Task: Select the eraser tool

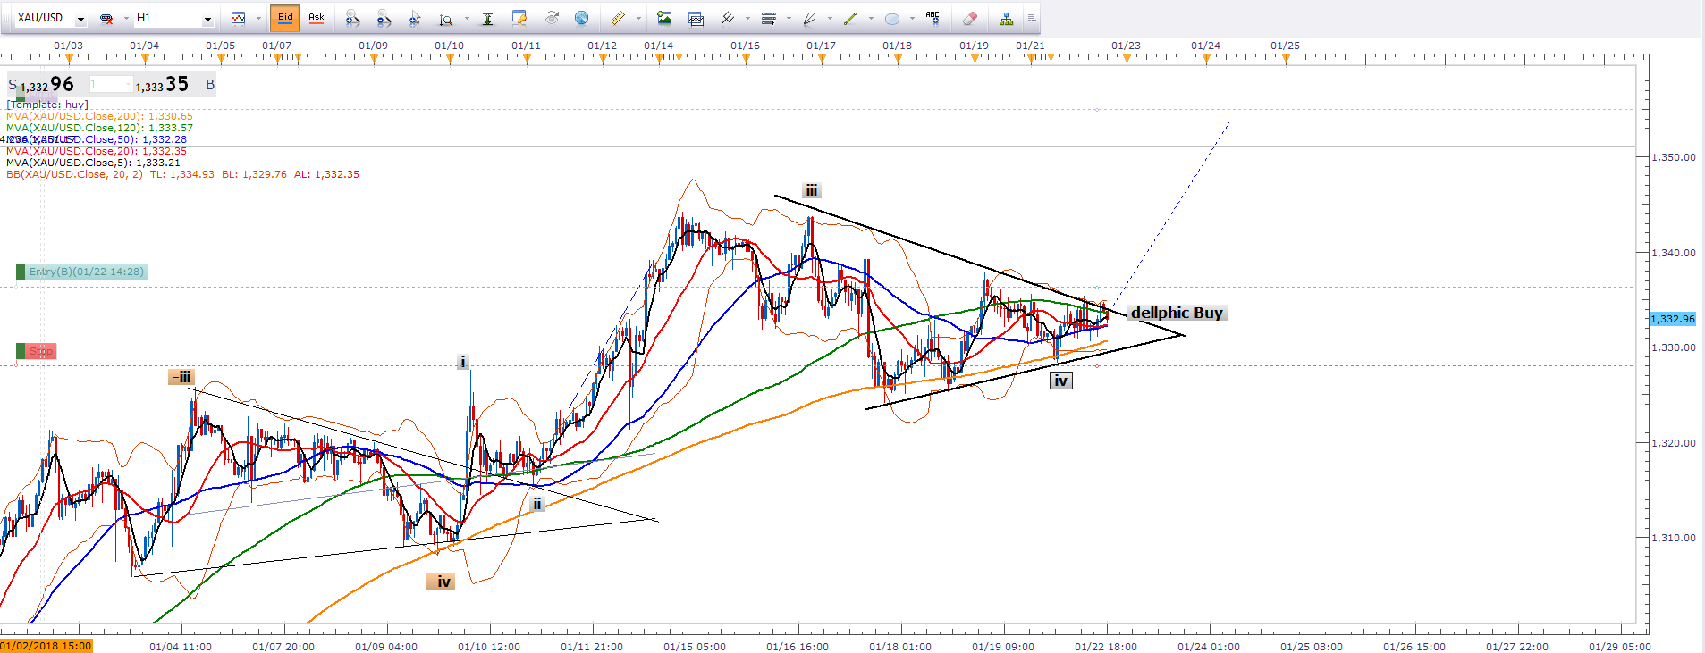Action: click(x=970, y=18)
